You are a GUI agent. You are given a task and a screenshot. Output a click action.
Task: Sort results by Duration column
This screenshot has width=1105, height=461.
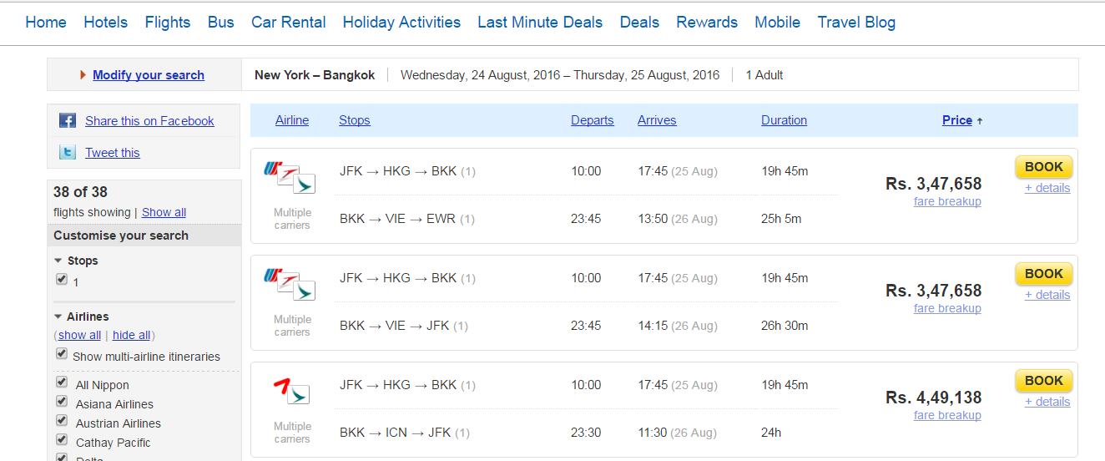tap(784, 120)
